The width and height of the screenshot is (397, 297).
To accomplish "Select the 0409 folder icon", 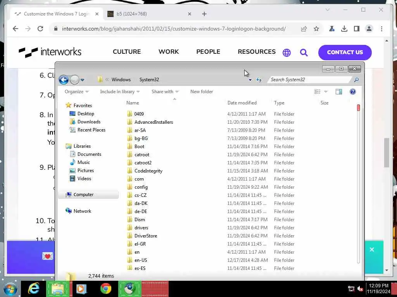I will [129, 114].
